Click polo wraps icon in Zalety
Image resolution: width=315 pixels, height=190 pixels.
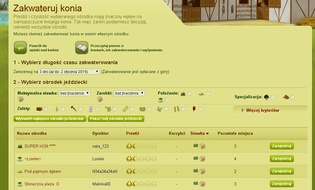point(177,109)
